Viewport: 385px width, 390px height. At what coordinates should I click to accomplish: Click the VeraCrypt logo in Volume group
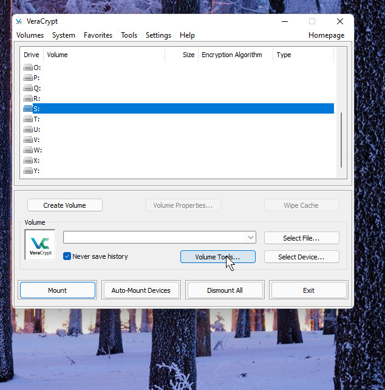[40, 245]
